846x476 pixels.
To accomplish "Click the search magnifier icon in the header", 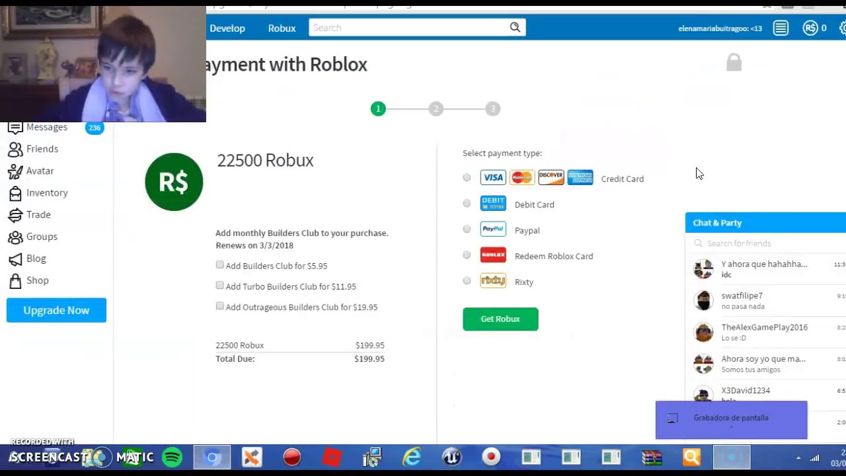I will (515, 28).
